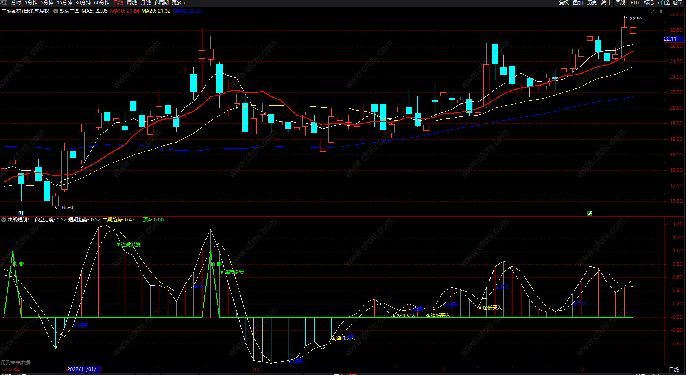Viewport: 686px width, 375px height.
Task: Select the 5分钟 period tab
Action: point(47,3)
